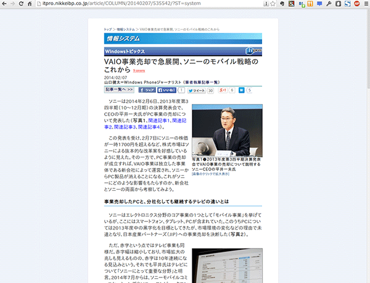Screen dimensions: 370x283
Task: Bookmark this page with the star icon
Action: point(273,4)
